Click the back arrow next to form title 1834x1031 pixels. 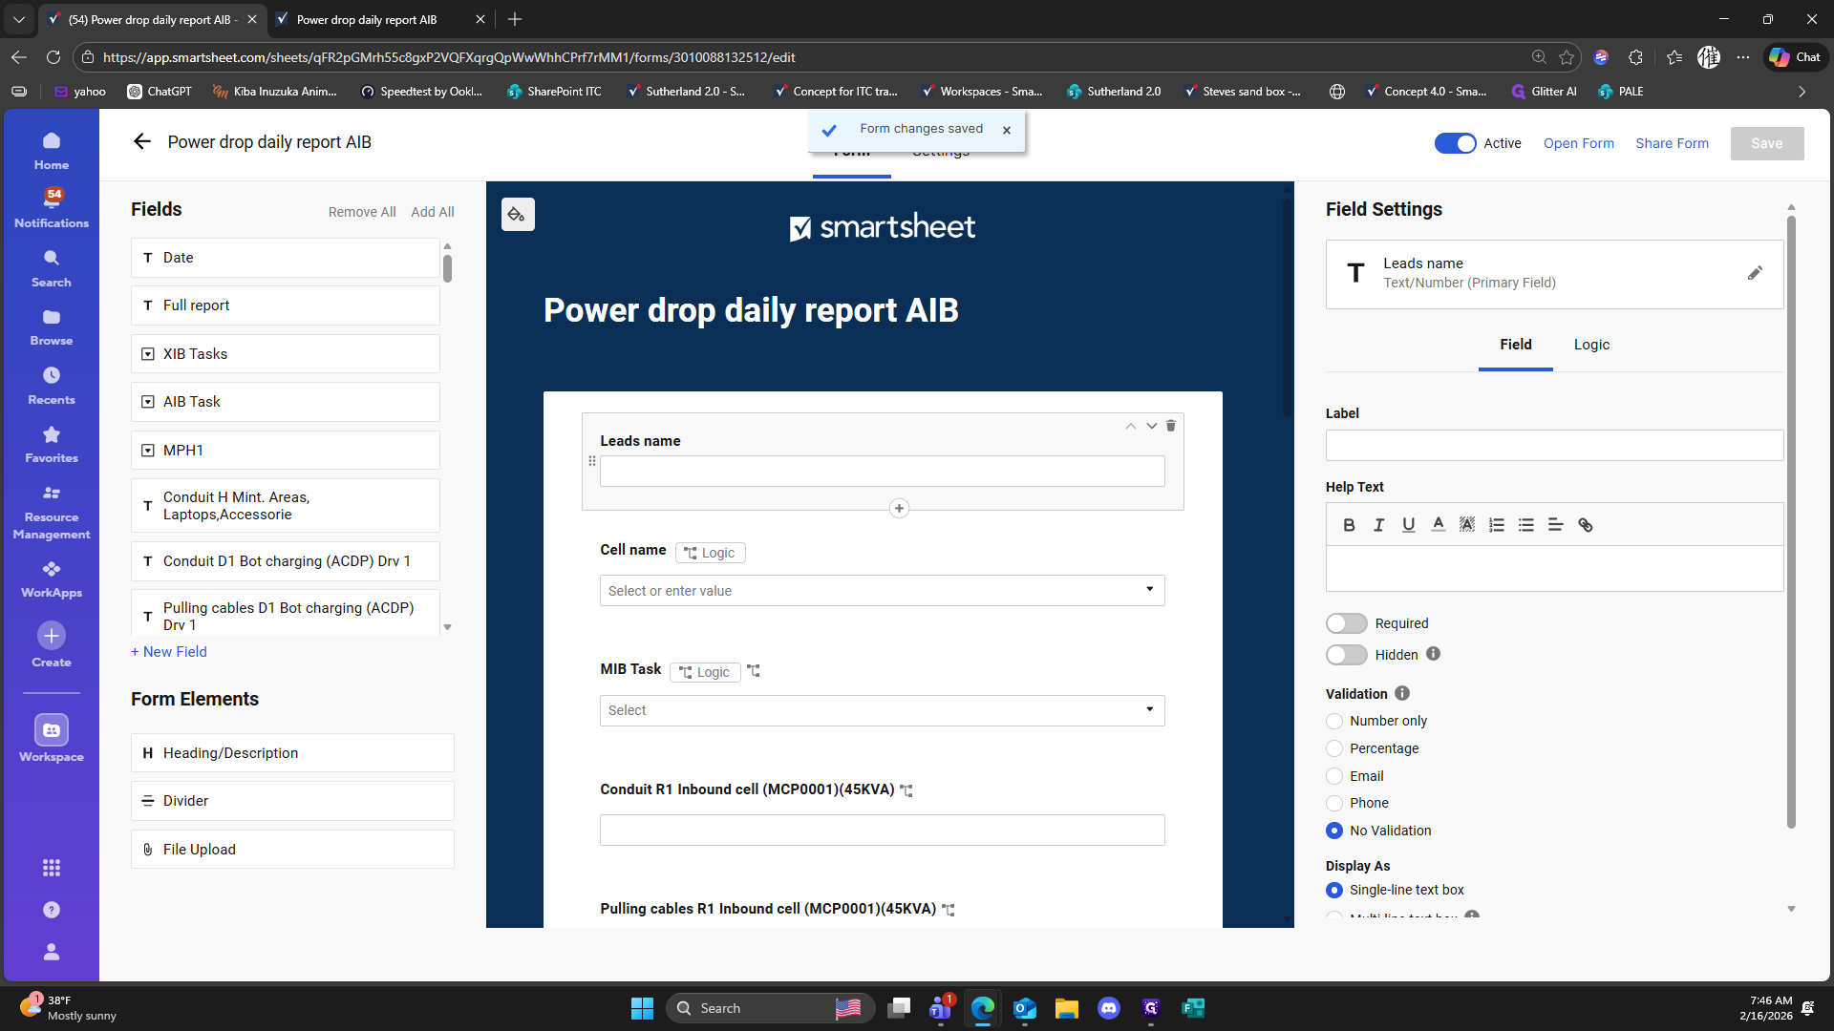(142, 142)
